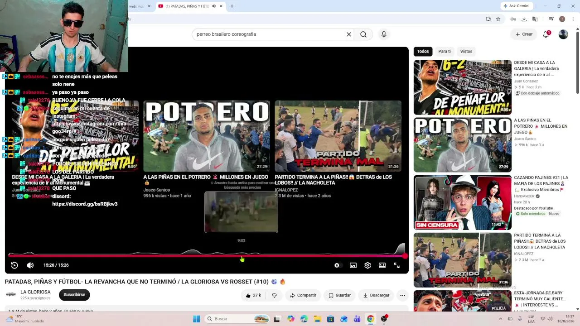Like the video with 27 k likes
Image resolution: width=580 pixels, height=326 pixels.
(253, 295)
